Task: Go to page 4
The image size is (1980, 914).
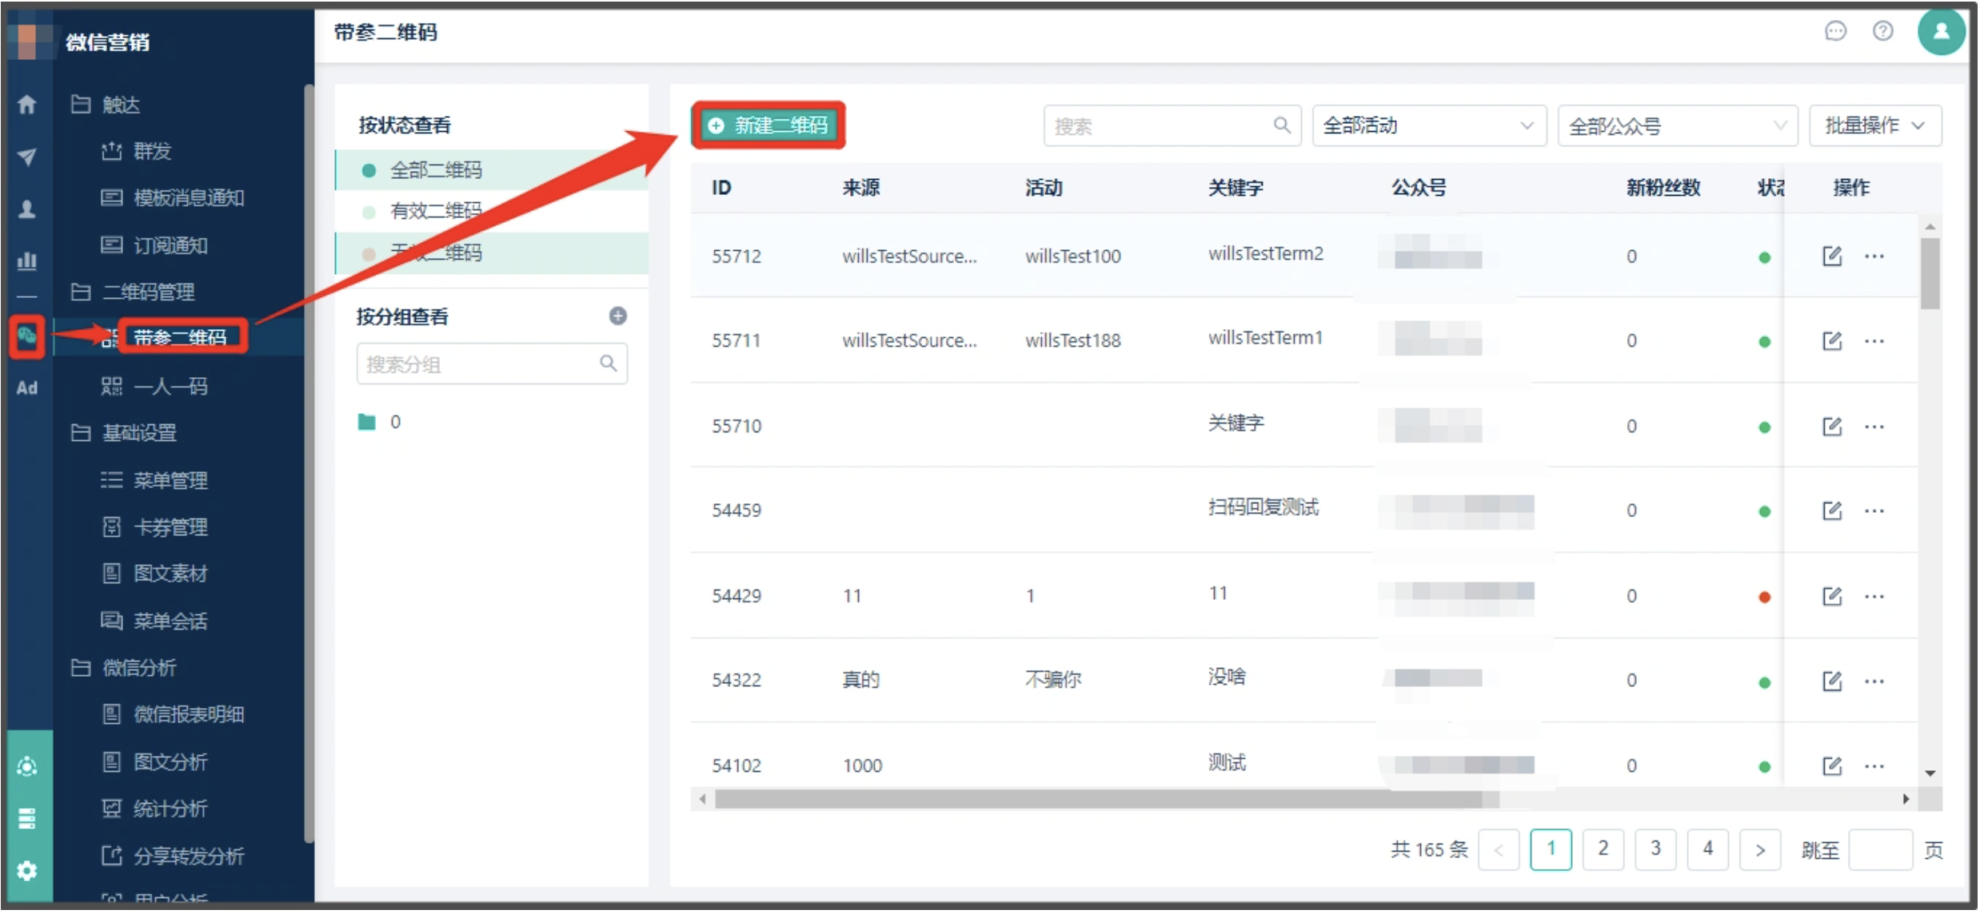Action: pos(1708,848)
